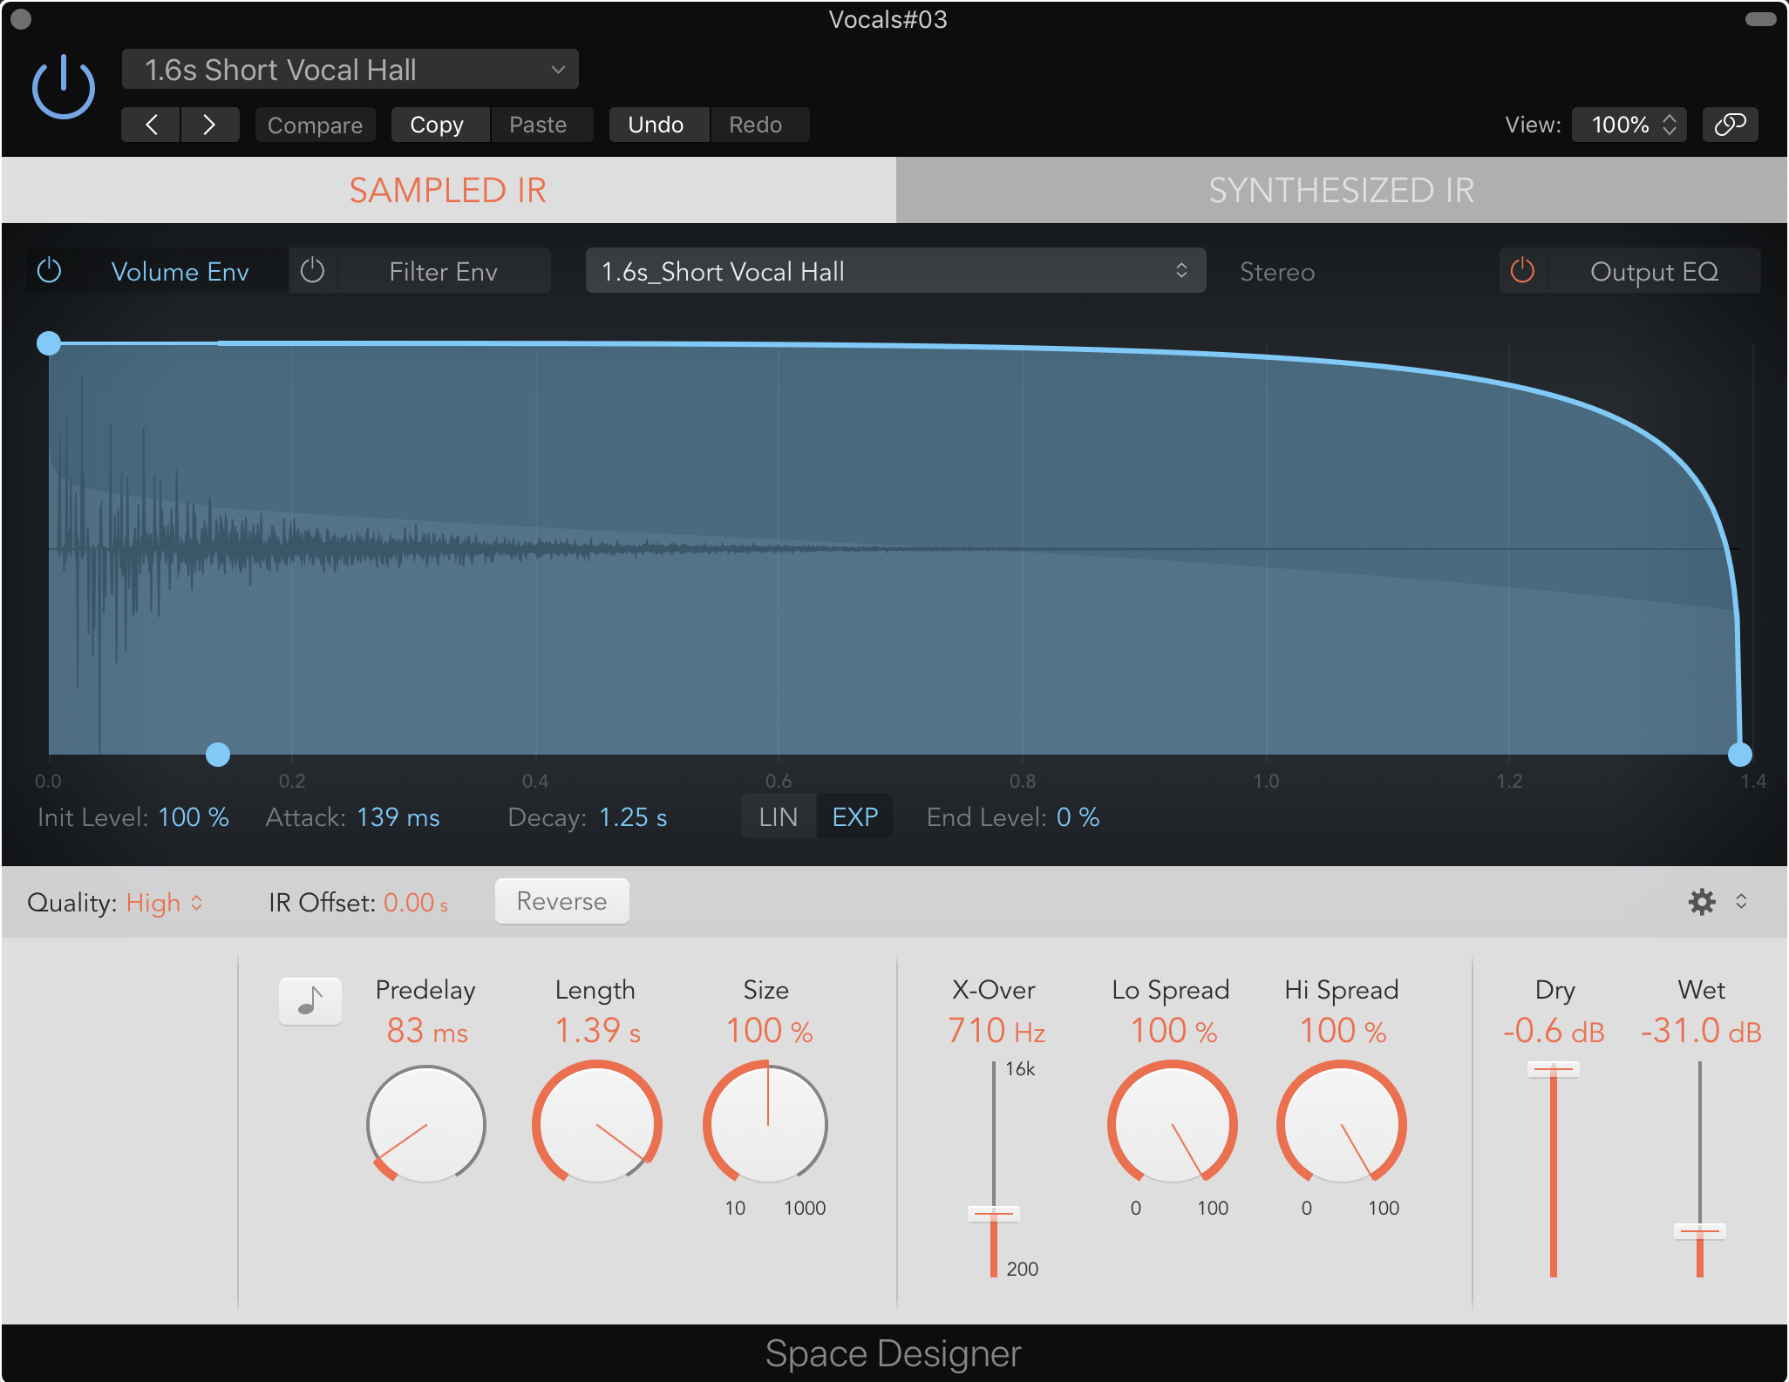Click the Compare button
The height and width of the screenshot is (1382, 1789).
pos(315,125)
